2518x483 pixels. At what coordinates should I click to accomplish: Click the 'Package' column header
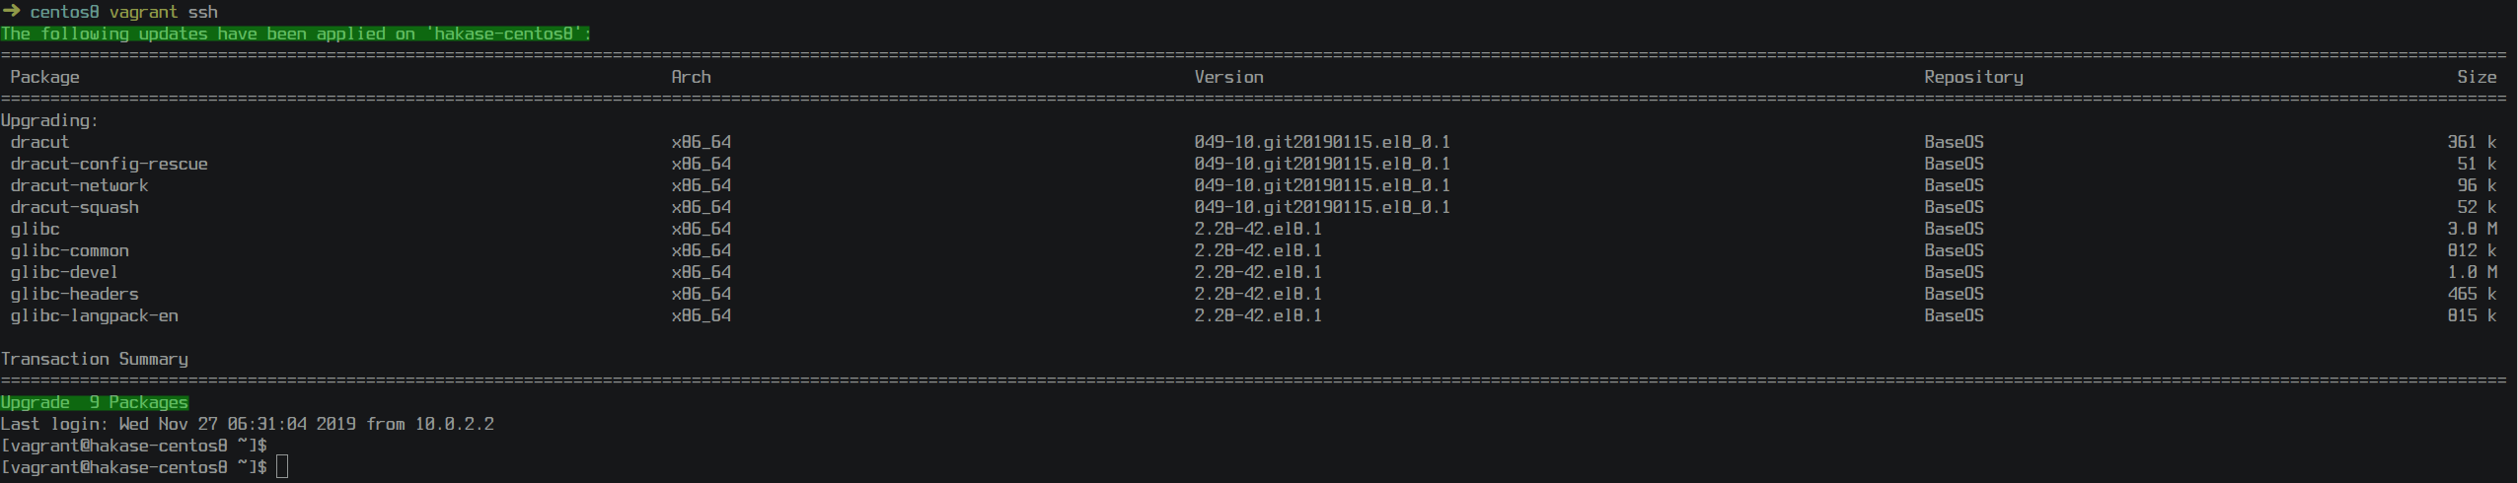point(44,77)
